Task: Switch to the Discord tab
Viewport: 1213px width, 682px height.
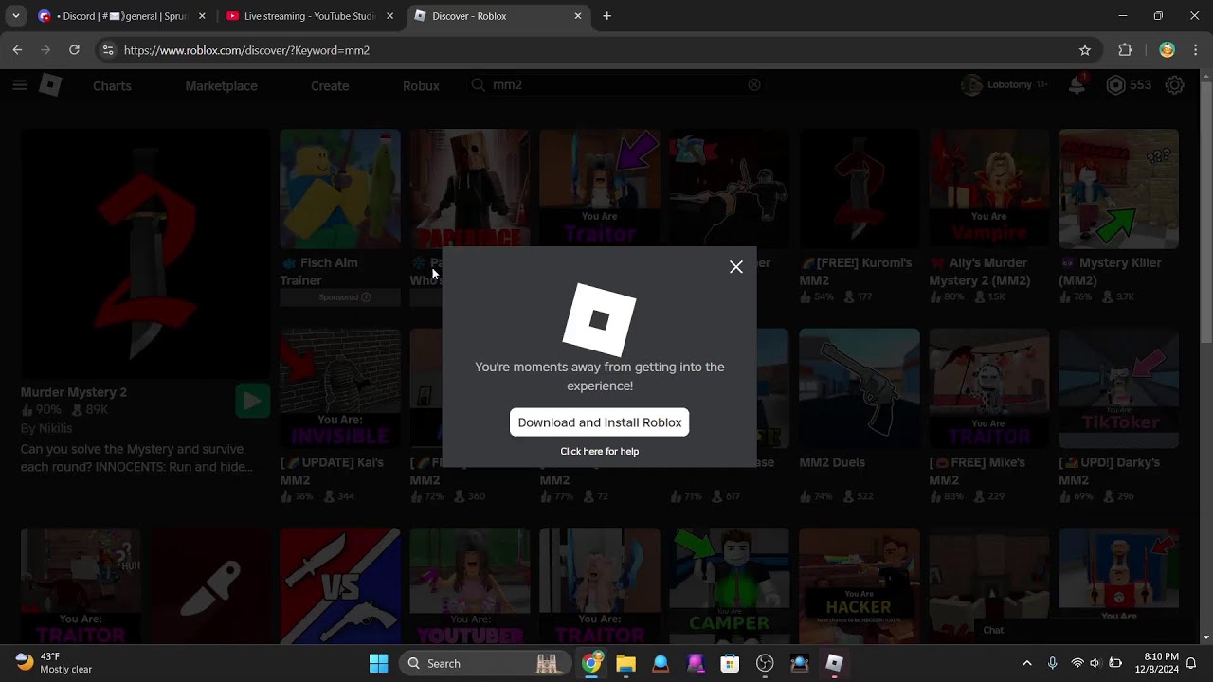Action: 121,16
